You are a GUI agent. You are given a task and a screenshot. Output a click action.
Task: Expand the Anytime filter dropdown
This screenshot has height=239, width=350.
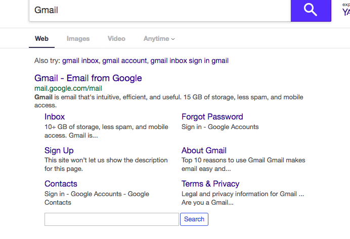[159, 39]
